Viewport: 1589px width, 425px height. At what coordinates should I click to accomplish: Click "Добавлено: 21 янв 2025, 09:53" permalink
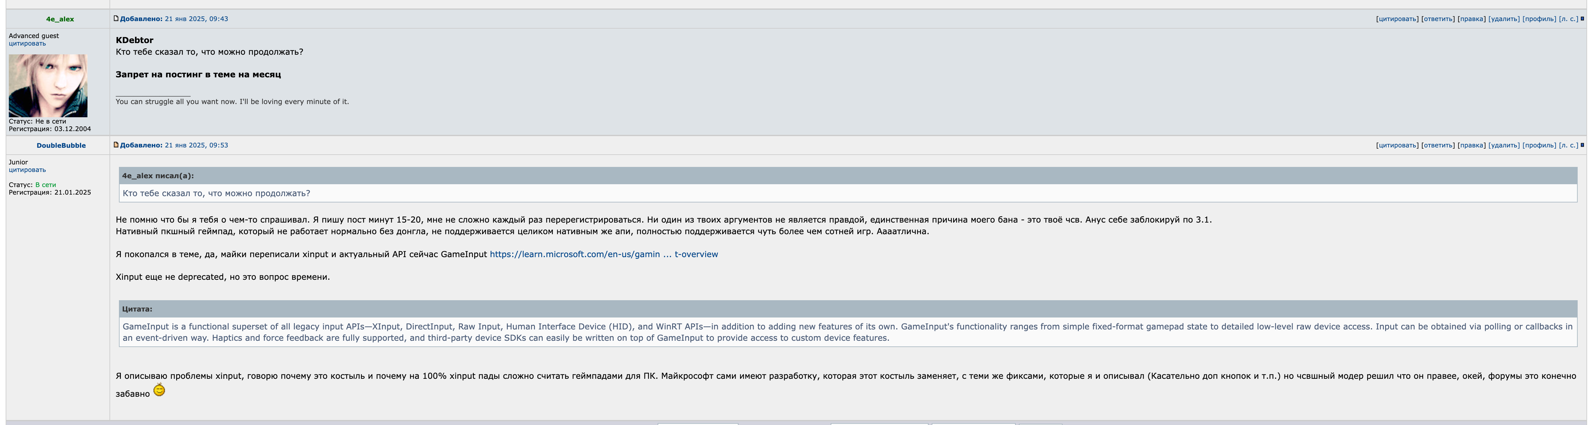174,145
